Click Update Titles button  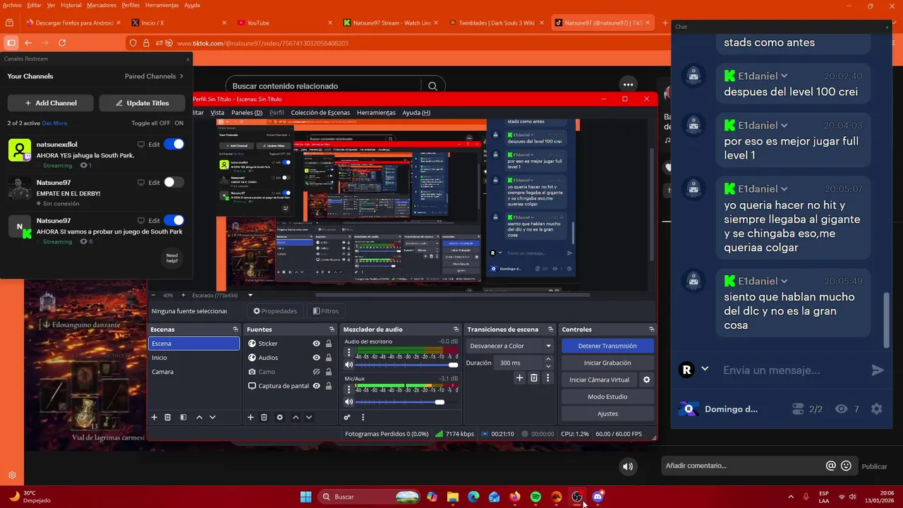pyautogui.click(x=142, y=103)
